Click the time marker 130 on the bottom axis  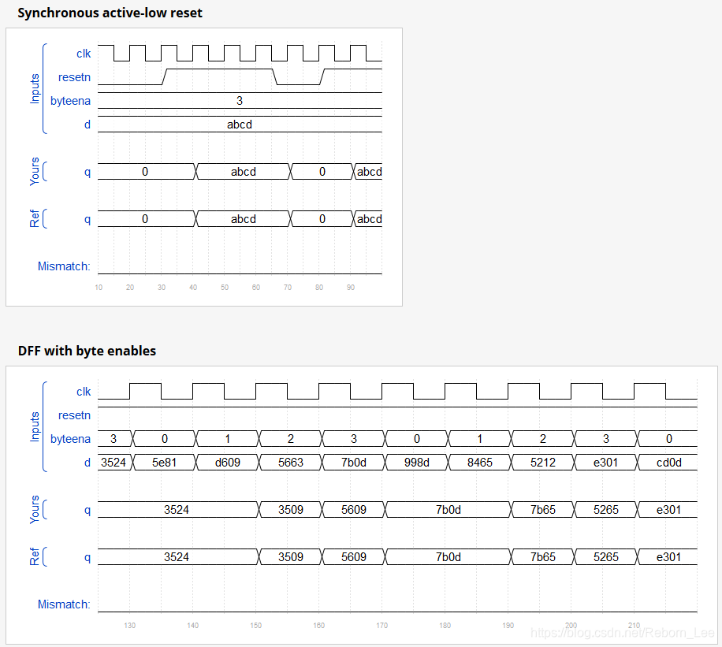[130, 626]
